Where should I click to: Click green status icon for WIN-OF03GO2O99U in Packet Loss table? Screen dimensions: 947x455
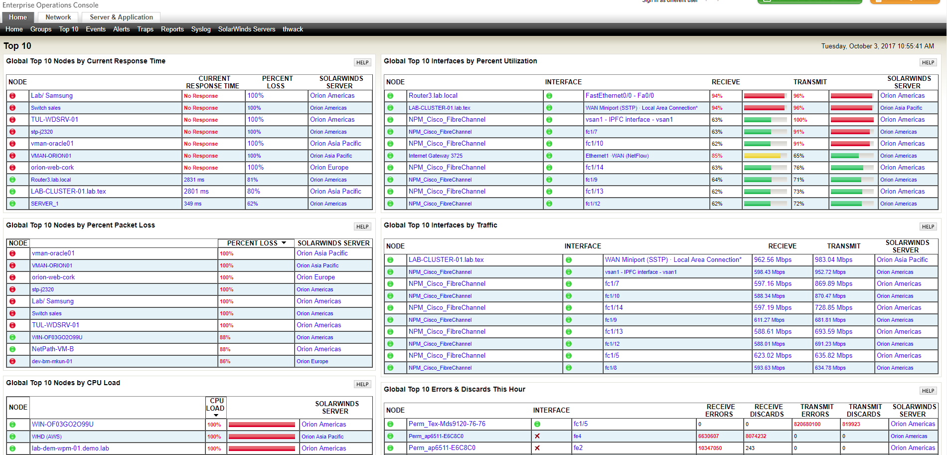point(12,337)
